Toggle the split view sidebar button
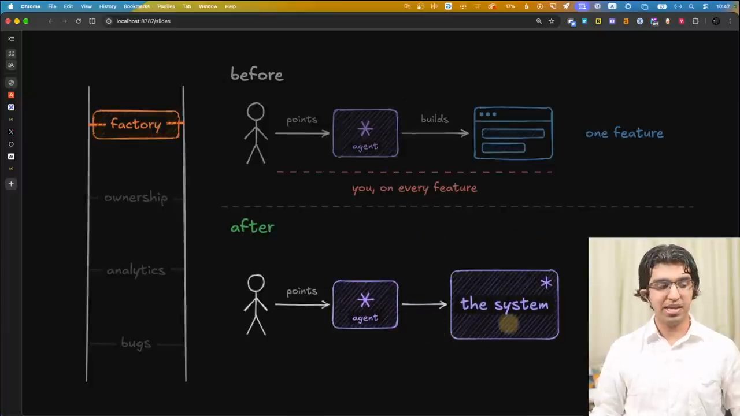Viewport: 740px width, 416px height. (92, 21)
